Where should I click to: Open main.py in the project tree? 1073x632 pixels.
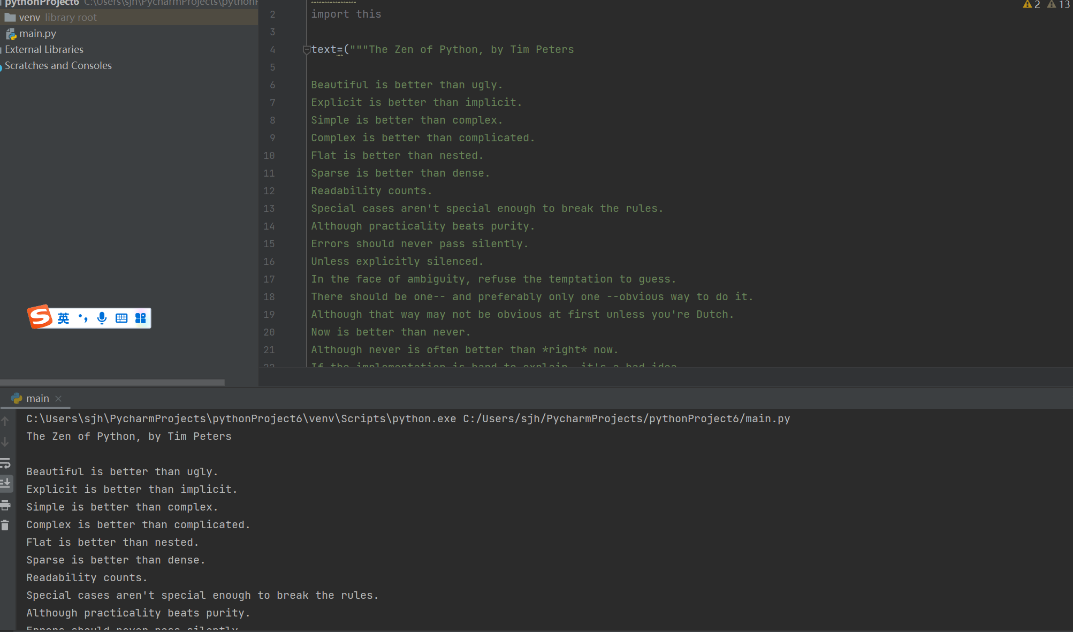click(x=37, y=33)
